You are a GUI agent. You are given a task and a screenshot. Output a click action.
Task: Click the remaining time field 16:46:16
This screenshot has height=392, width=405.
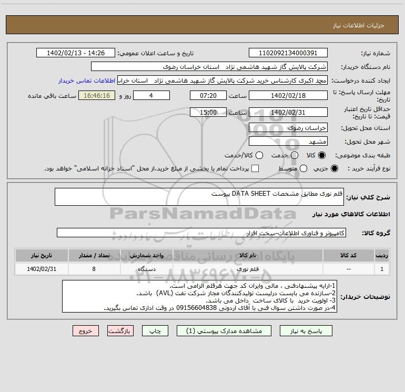point(97,95)
